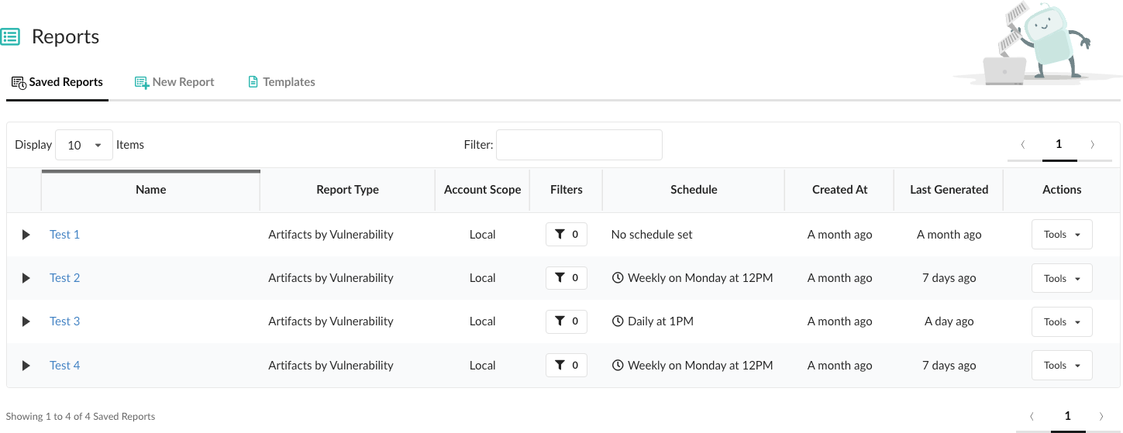Expand the Test 1 report row

(26, 235)
